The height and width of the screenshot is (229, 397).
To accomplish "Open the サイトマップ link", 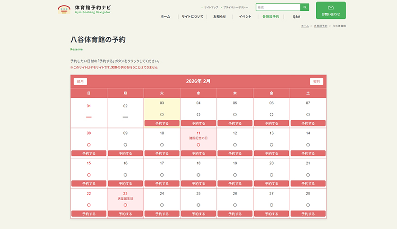I will pos(211,8).
